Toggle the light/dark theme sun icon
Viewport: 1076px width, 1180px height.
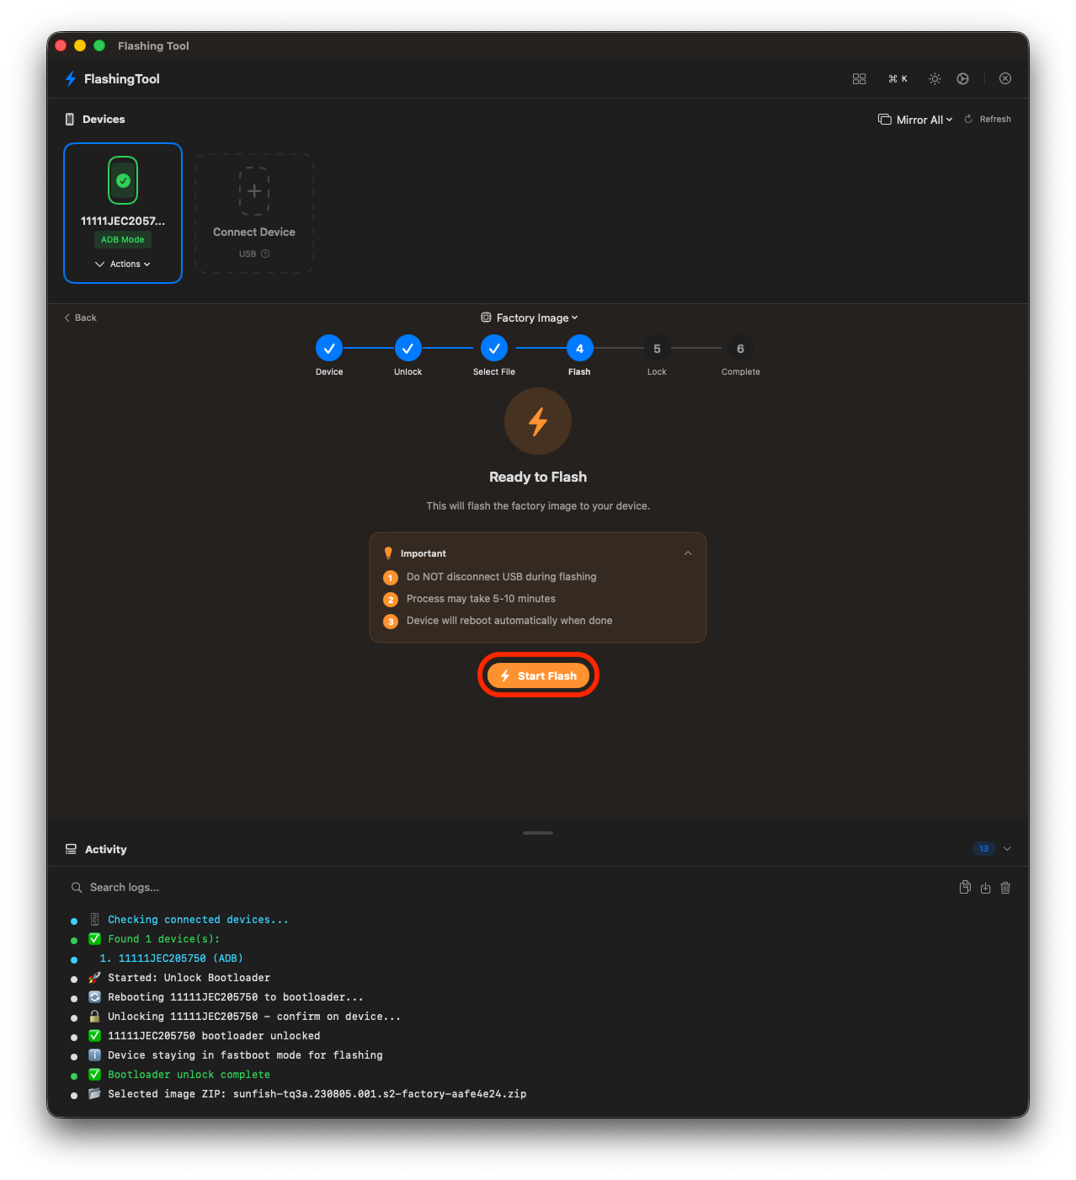pyautogui.click(x=935, y=78)
